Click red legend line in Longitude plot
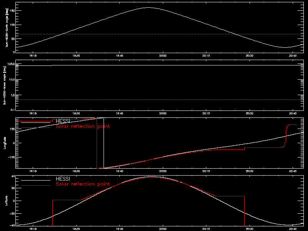 (36, 128)
